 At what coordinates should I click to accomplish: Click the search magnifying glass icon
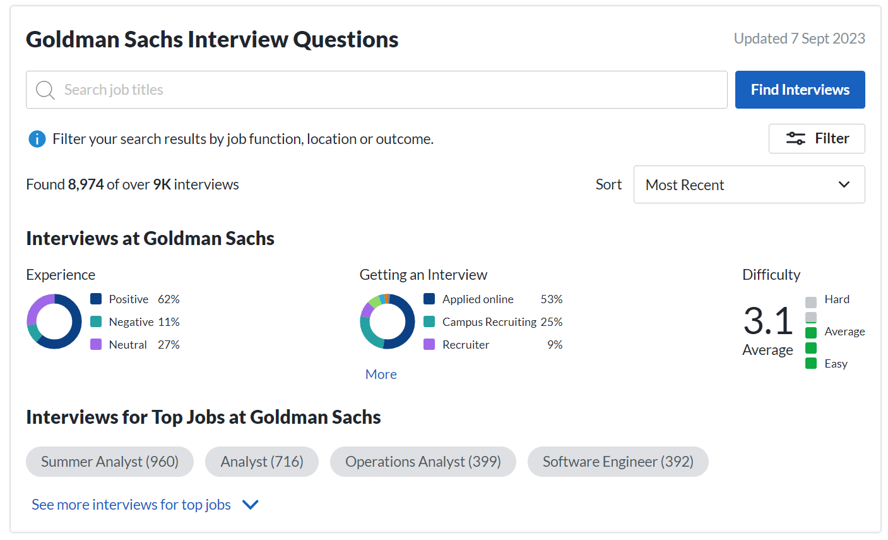point(44,90)
